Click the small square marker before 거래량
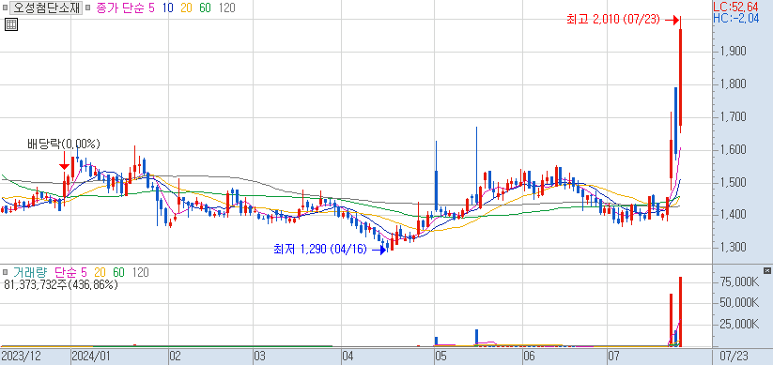Viewport: 773px width, 365px height. (5, 272)
